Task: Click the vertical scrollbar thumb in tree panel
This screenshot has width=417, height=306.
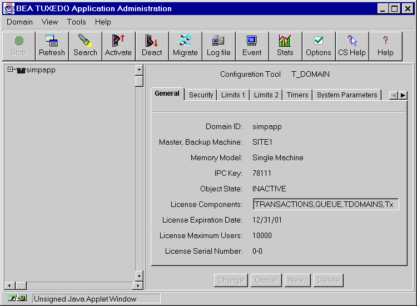Action: point(139,81)
